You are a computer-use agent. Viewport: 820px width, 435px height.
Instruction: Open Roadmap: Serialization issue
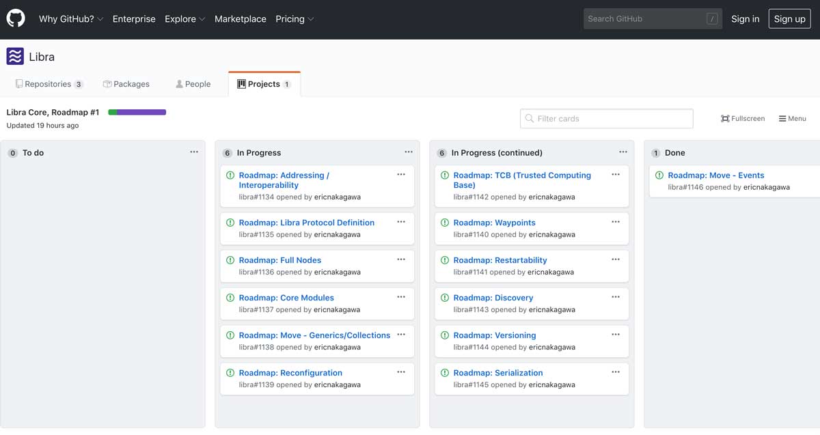(498, 373)
